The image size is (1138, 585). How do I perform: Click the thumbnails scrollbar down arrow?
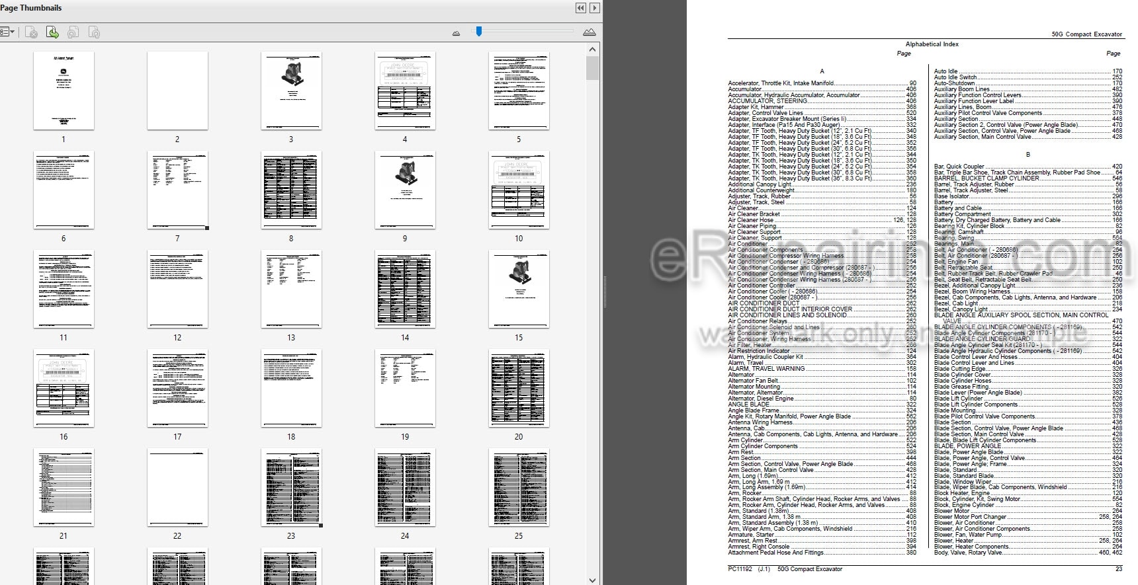point(593,580)
